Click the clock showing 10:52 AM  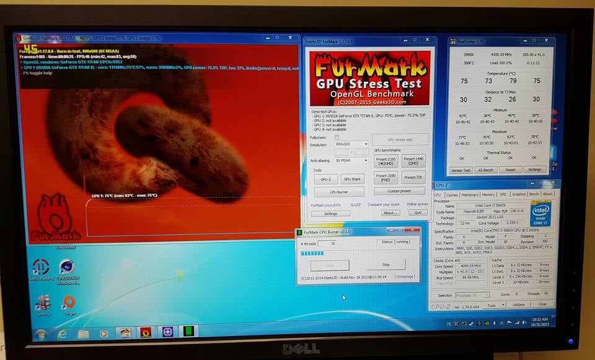click(x=540, y=319)
